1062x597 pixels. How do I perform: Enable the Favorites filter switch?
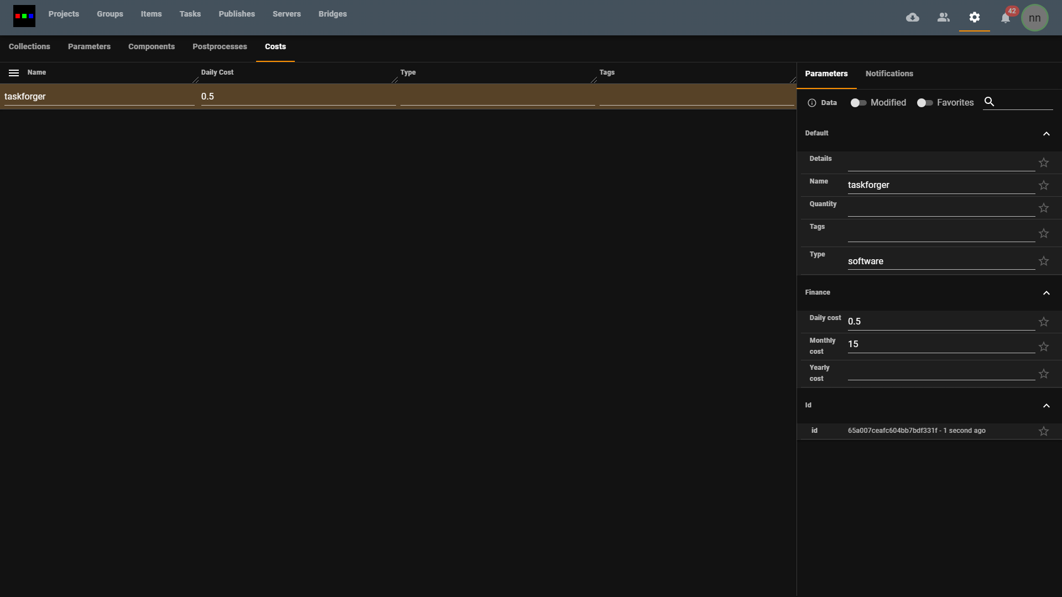[924, 103]
